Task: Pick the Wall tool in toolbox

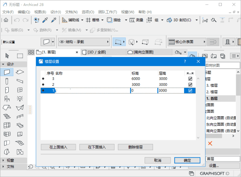Action: tap(7, 72)
